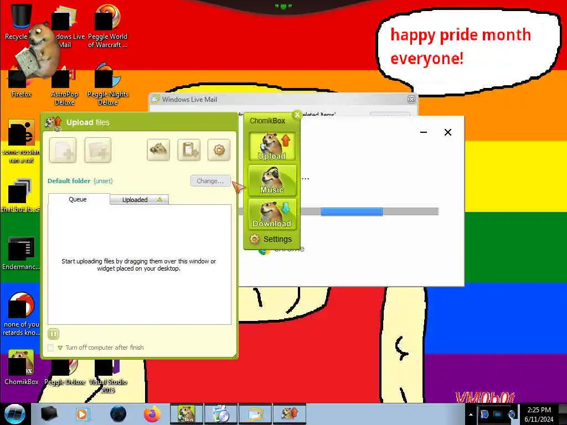Open Peggle World of Warcraft desktop icon
567x425 pixels.
pos(108,26)
